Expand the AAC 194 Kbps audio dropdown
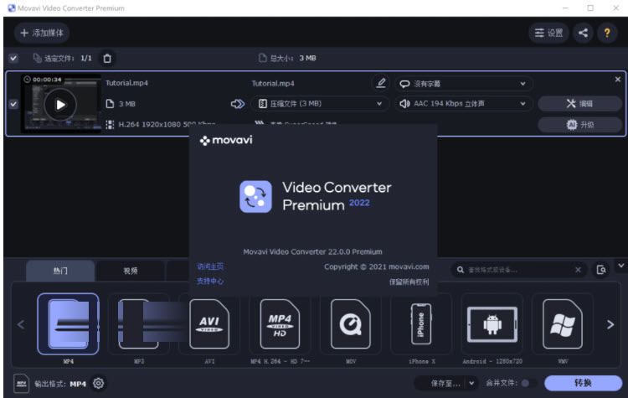Image resolution: width=628 pixels, height=398 pixels. coord(465,104)
